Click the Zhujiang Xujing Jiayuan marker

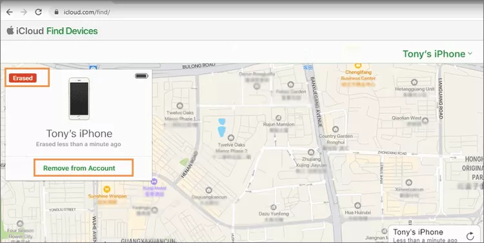311,152
